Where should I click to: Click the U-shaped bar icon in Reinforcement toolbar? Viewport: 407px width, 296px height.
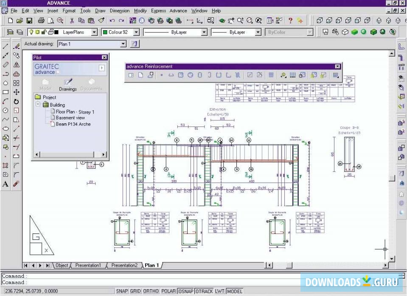pos(219,75)
